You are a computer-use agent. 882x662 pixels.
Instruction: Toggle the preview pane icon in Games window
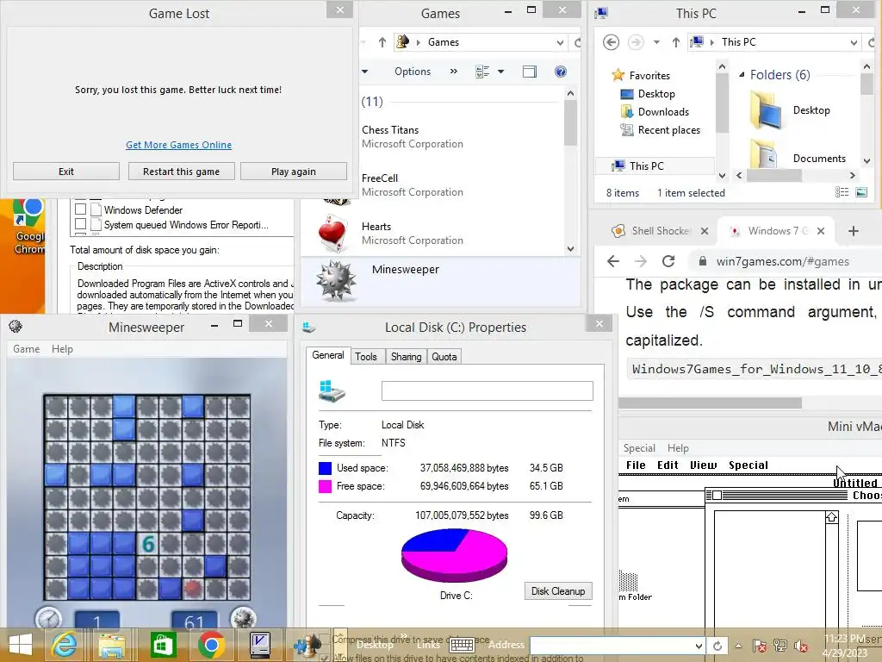pyautogui.click(x=530, y=72)
